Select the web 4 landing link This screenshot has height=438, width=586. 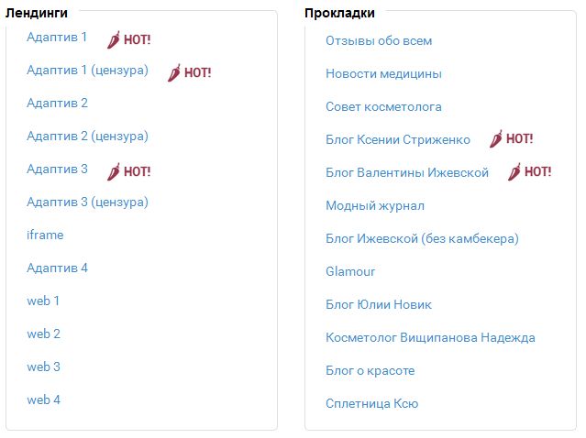[44, 400]
